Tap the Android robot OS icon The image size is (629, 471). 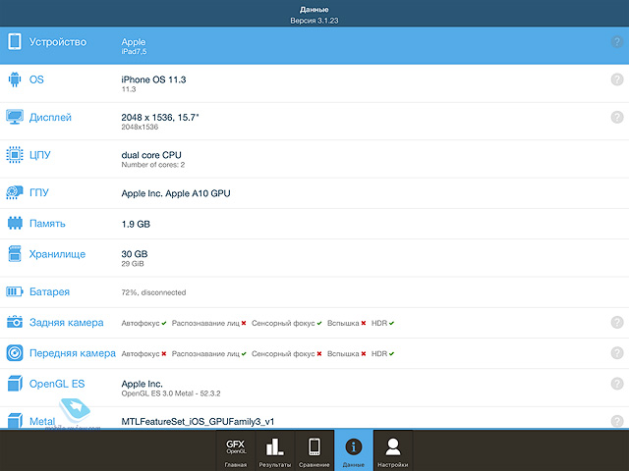click(x=15, y=79)
